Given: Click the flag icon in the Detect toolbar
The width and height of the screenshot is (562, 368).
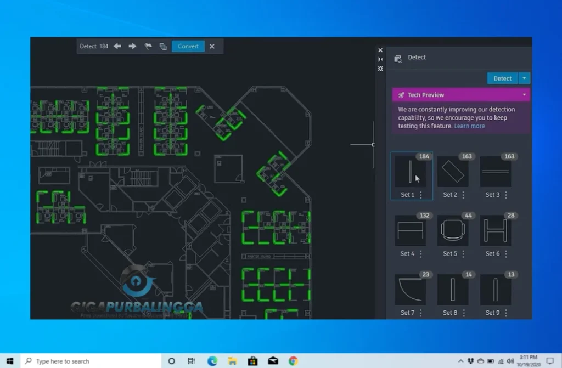Looking at the screenshot, I should click(148, 46).
